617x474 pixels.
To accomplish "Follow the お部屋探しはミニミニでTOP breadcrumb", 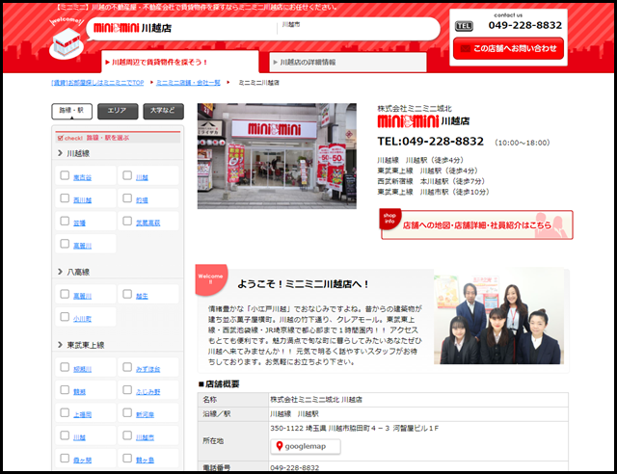I will [97, 83].
